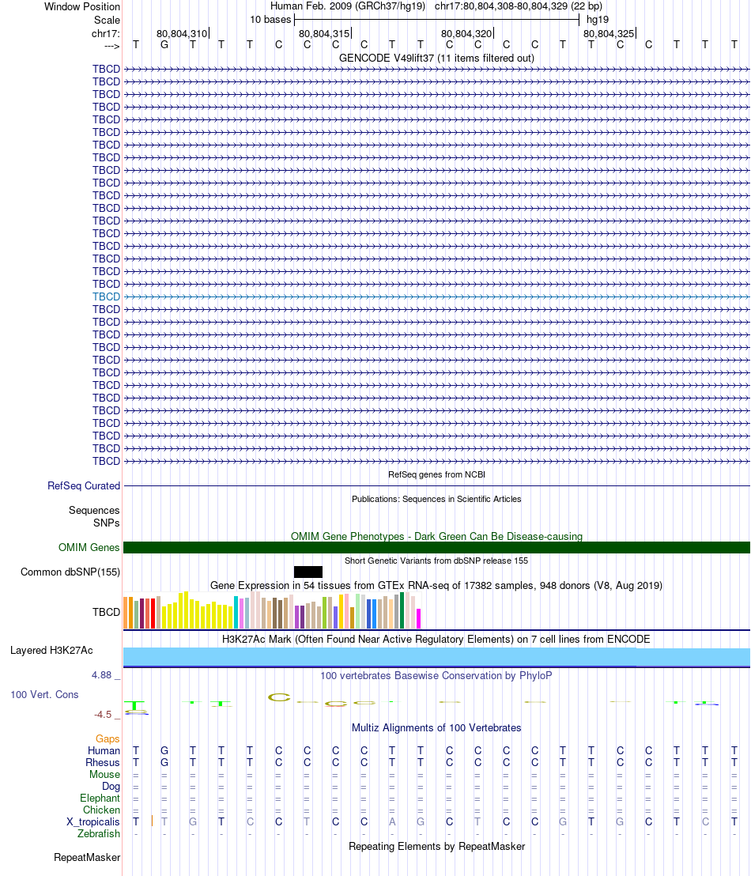The height and width of the screenshot is (876, 751).
Task: Click the Scale track label
Action: 107,20
